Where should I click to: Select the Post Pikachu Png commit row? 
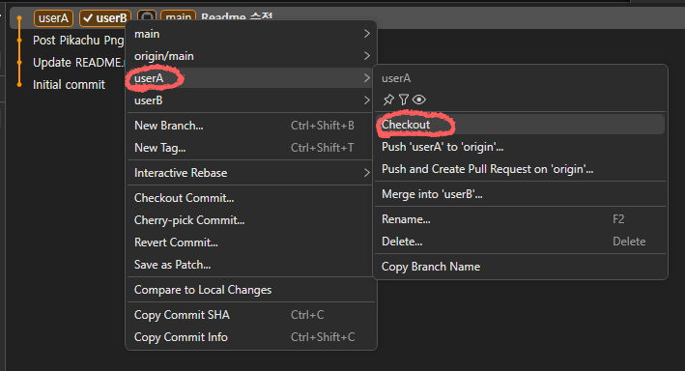coord(78,41)
